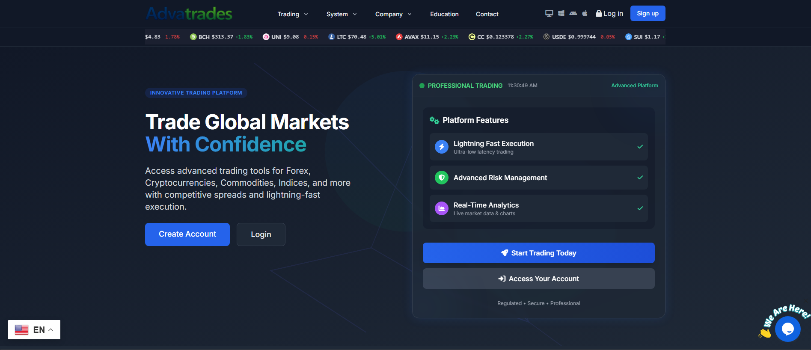
Task: Click the purple chart Real-Time Analytics icon
Action: (x=442, y=208)
